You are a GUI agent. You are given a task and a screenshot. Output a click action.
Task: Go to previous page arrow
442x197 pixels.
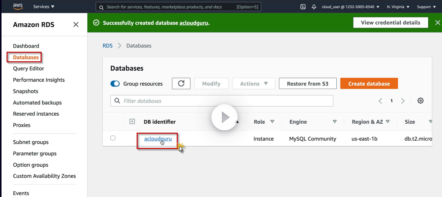pos(380,101)
